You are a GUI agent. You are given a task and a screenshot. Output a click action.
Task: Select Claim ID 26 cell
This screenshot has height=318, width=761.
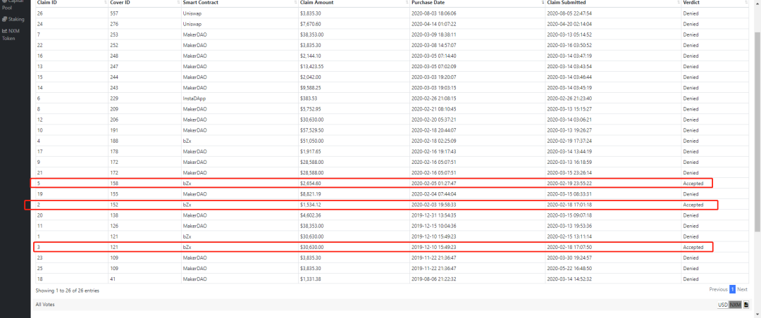(72, 13)
